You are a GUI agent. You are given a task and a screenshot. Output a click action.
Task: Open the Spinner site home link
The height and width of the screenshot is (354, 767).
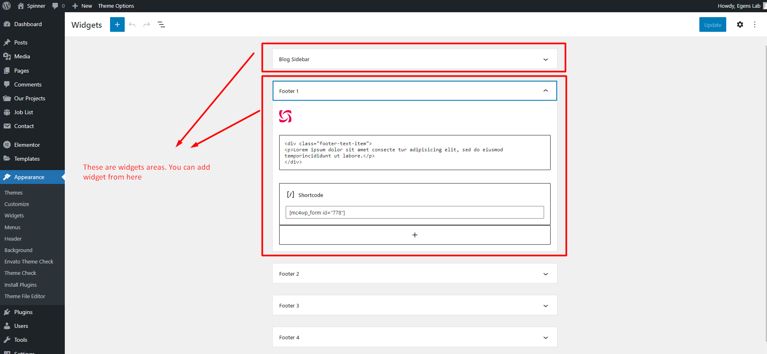click(x=31, y=6)
